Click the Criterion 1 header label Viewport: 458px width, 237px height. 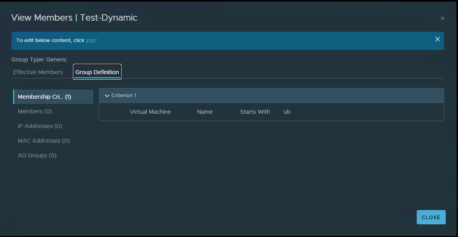coord(124,96)
